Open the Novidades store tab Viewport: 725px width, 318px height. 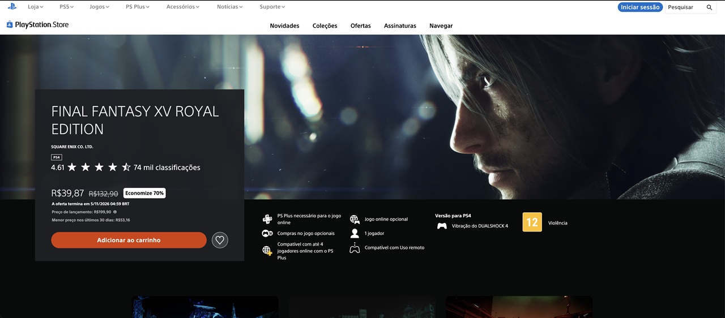coord(284,25)
